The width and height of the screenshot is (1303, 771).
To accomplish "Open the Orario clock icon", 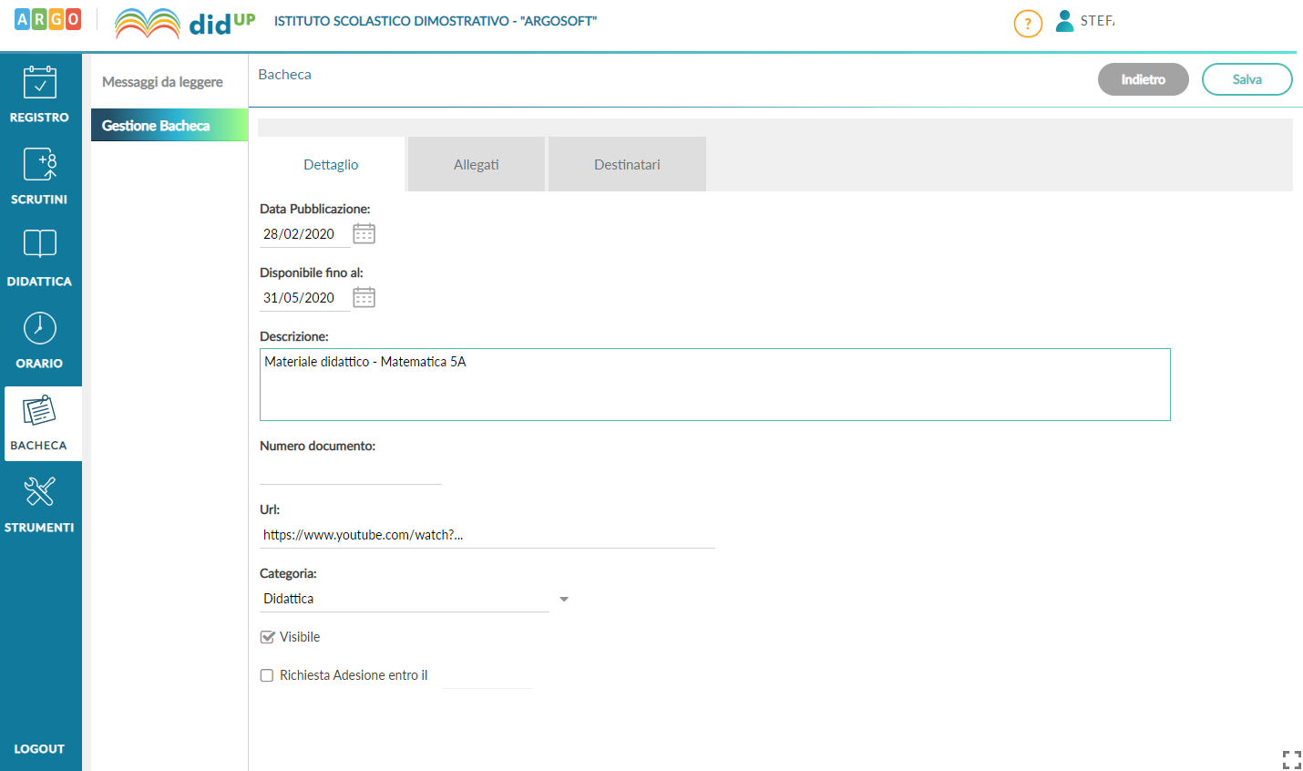I will pos(39,328).
